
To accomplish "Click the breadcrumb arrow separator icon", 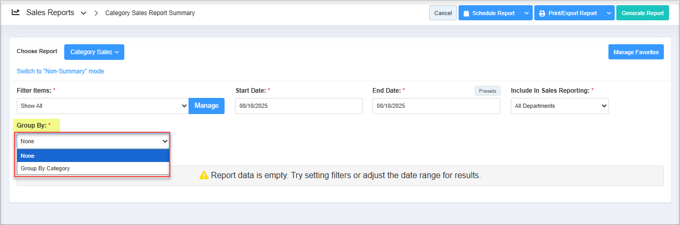I will (96, 13).
